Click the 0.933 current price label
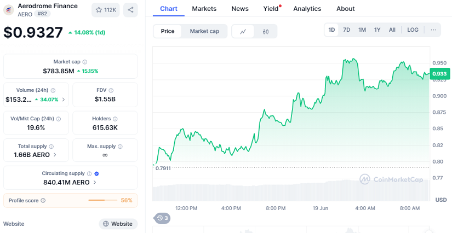The width and height of the screenshot is (452, 233). (x=439, y=74)
